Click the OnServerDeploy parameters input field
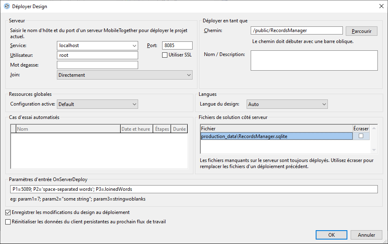Screen dimensions: 388x244 (194, 189)
